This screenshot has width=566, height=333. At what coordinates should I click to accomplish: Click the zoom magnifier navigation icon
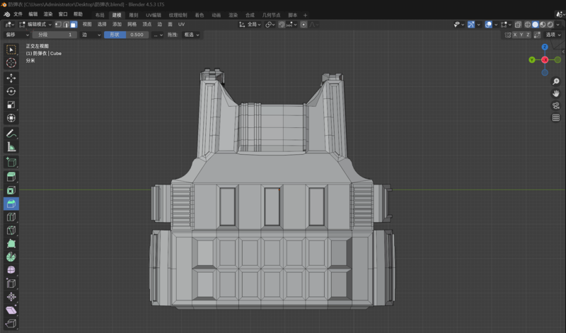click(556, 82)
